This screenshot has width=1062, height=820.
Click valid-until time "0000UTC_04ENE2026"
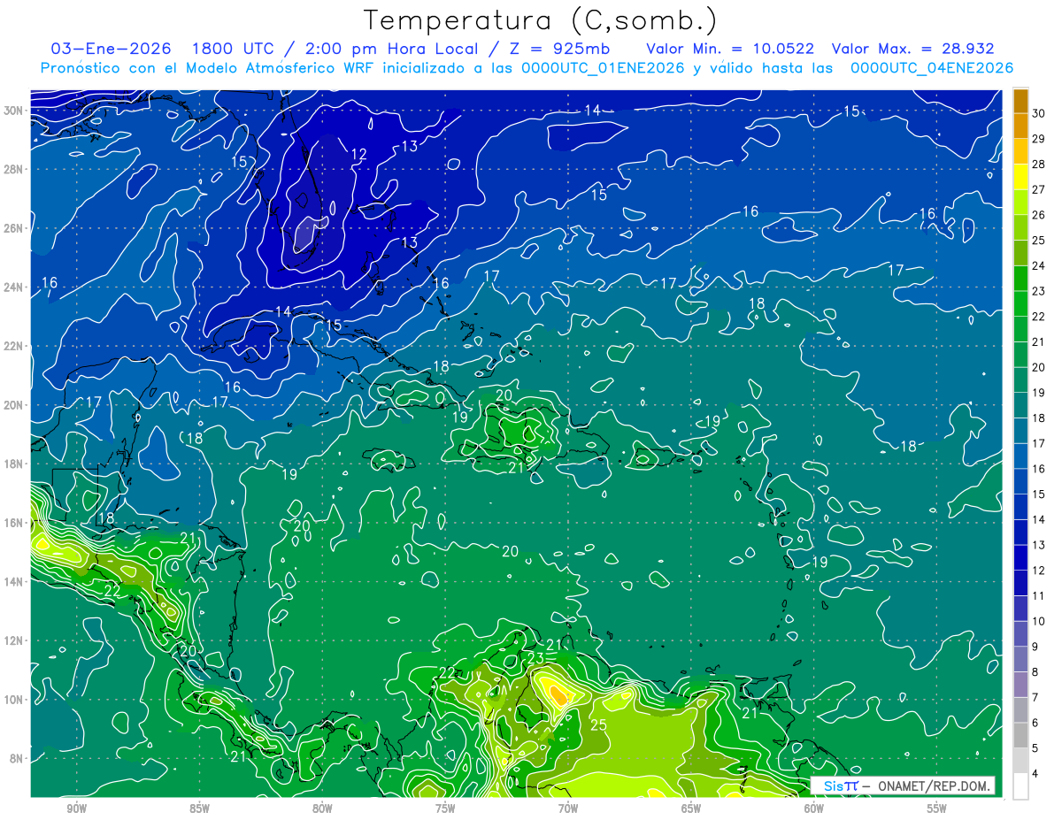click(931, 67)
